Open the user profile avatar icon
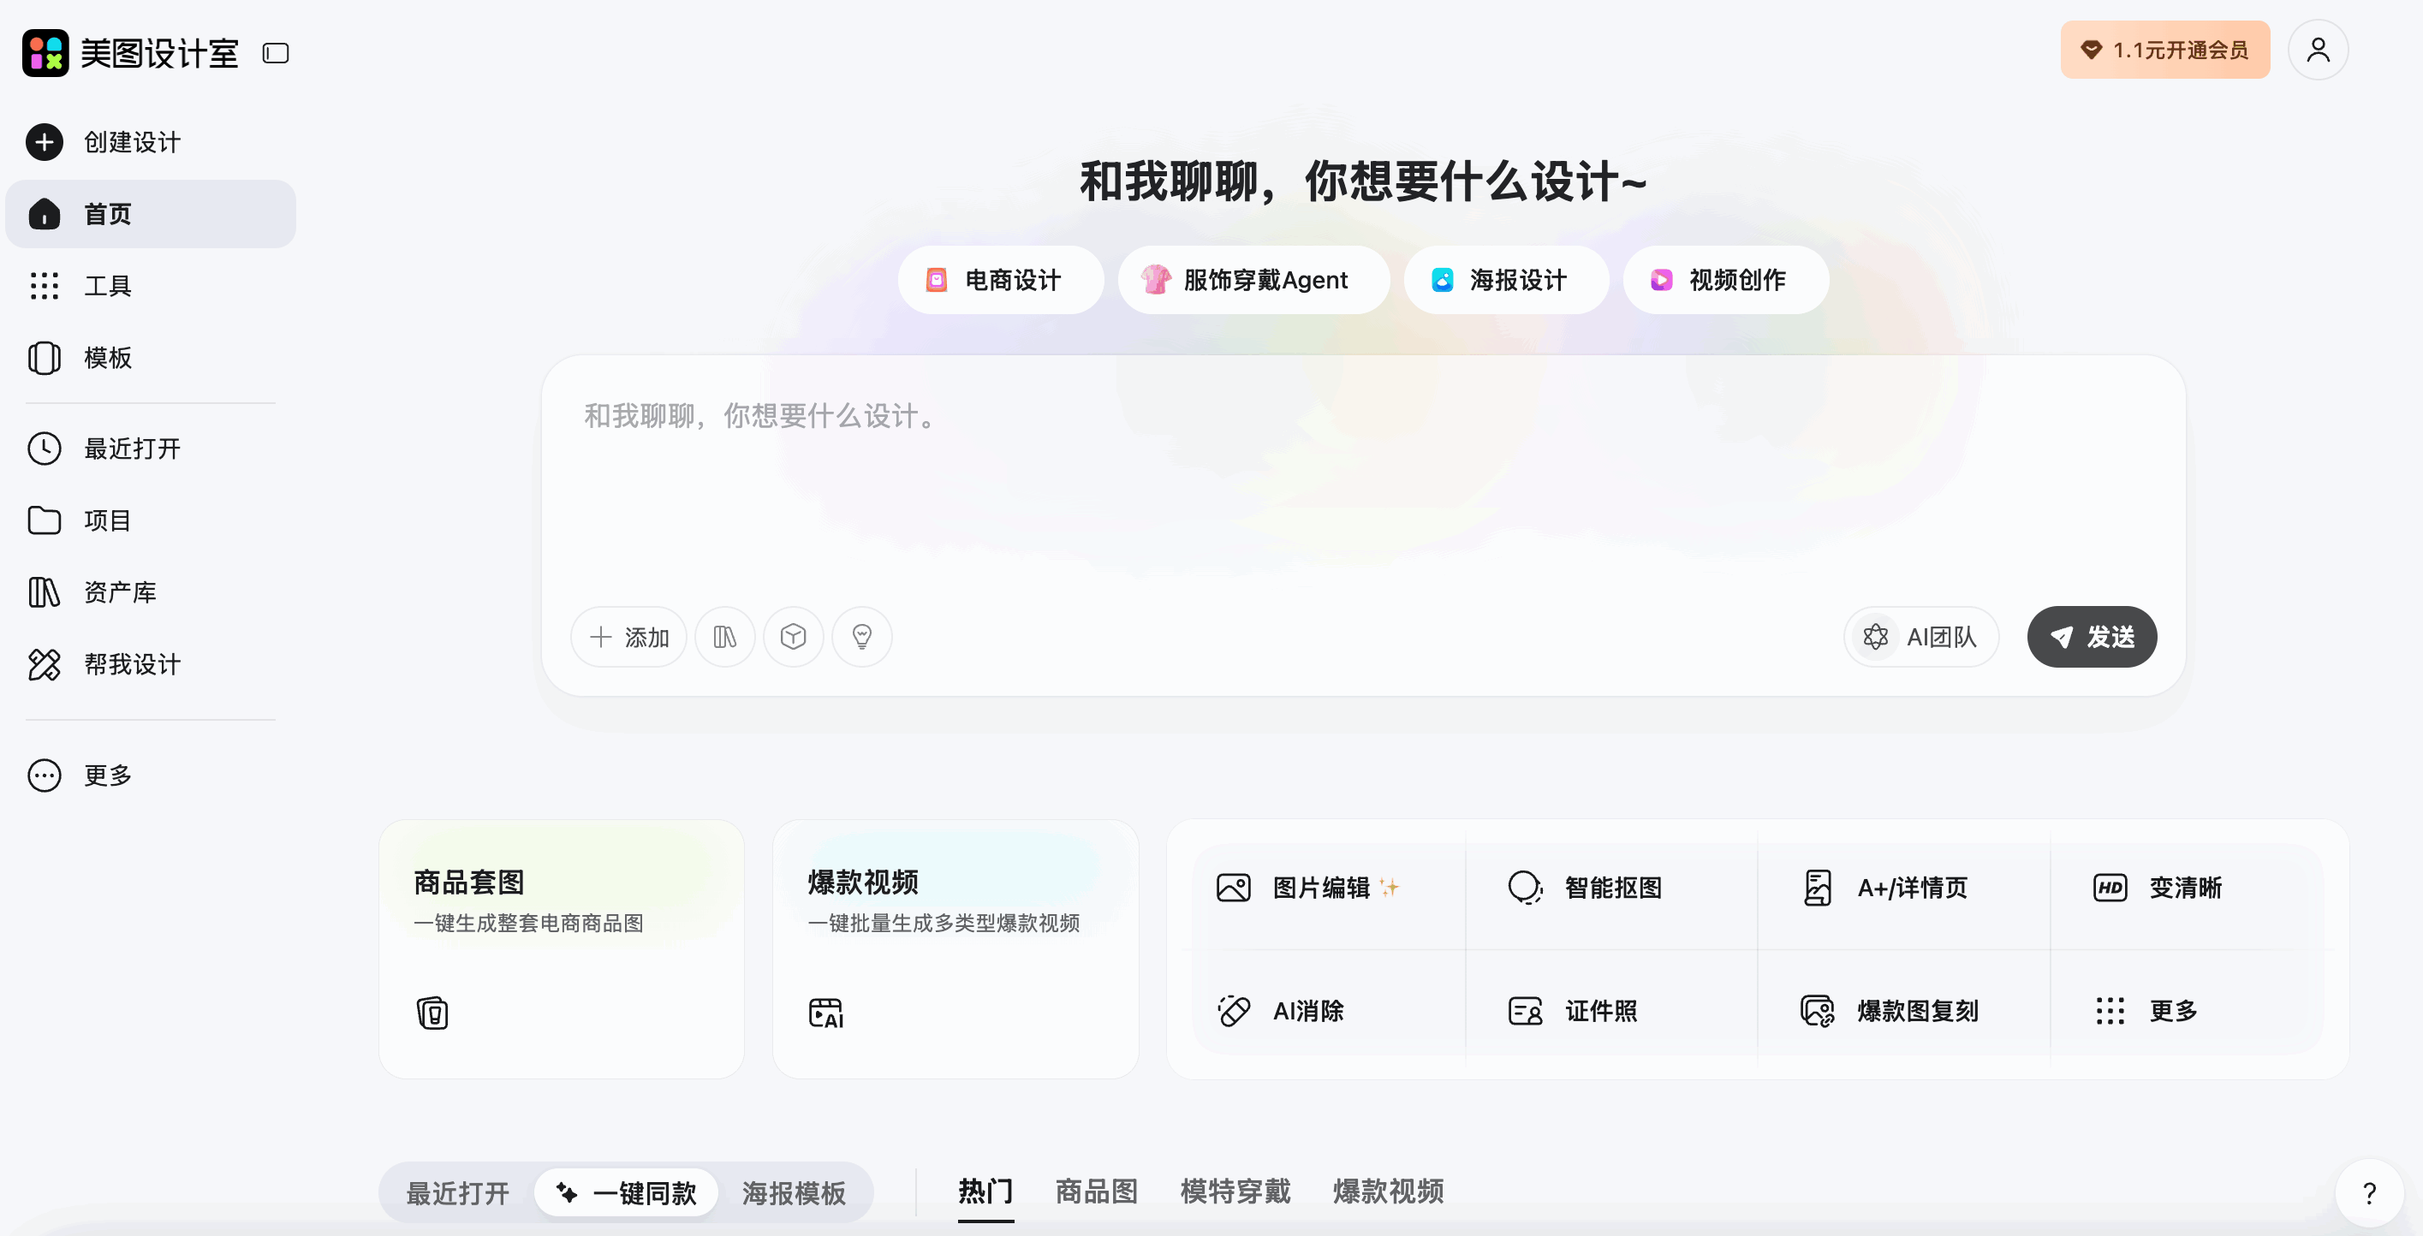This screenshot has width=2423, height=1236. [x=2318, y=50]
